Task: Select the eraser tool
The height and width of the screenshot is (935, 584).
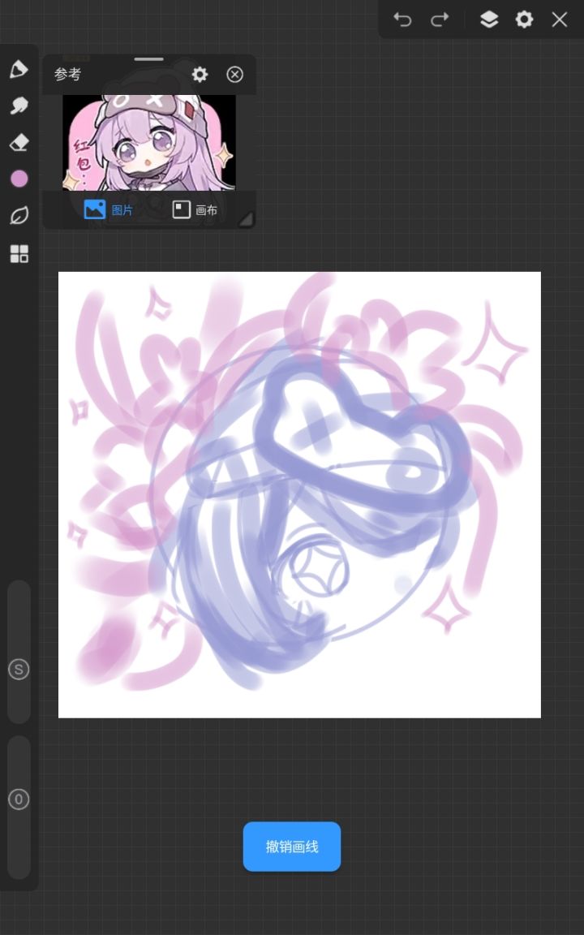Action: [x=19, y=143]
